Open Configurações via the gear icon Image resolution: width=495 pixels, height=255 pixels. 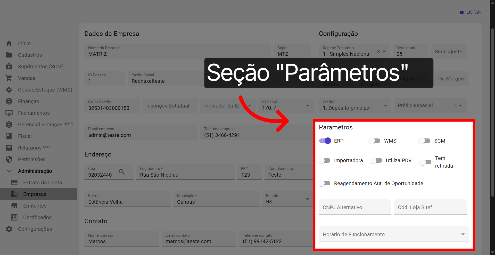pyautogui.click(x=9, y=229)
